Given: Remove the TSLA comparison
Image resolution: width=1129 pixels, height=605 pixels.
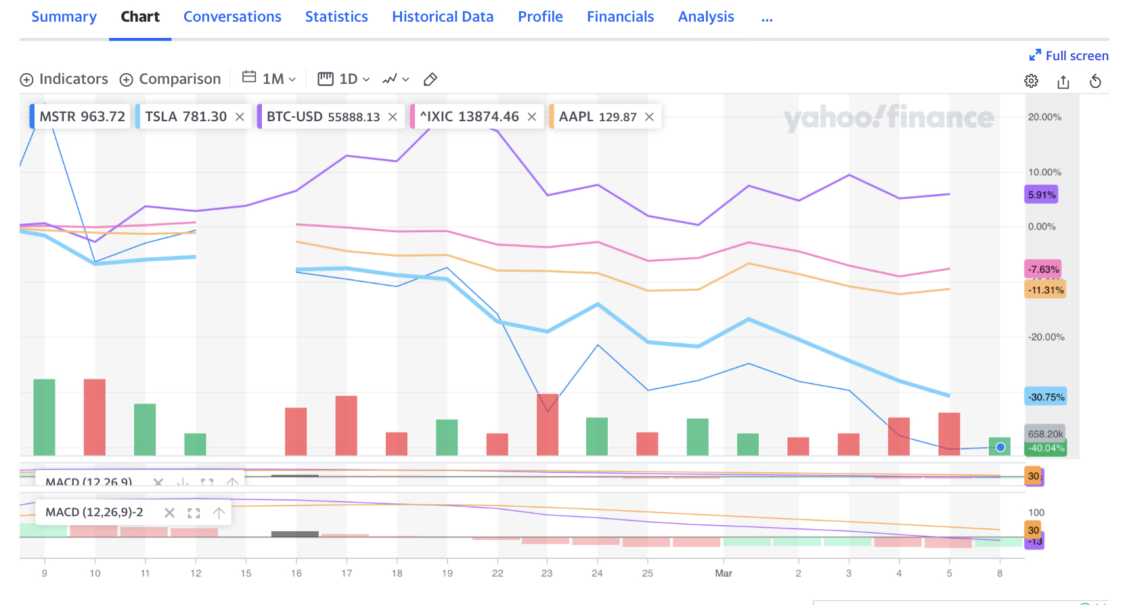Looking at the screenshot, I should point(240,117).
